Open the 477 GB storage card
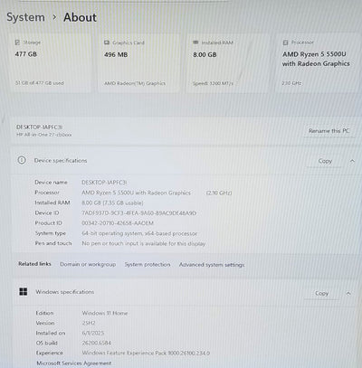The width and height of the screenshot is (362, 368). tap(50, 63)
